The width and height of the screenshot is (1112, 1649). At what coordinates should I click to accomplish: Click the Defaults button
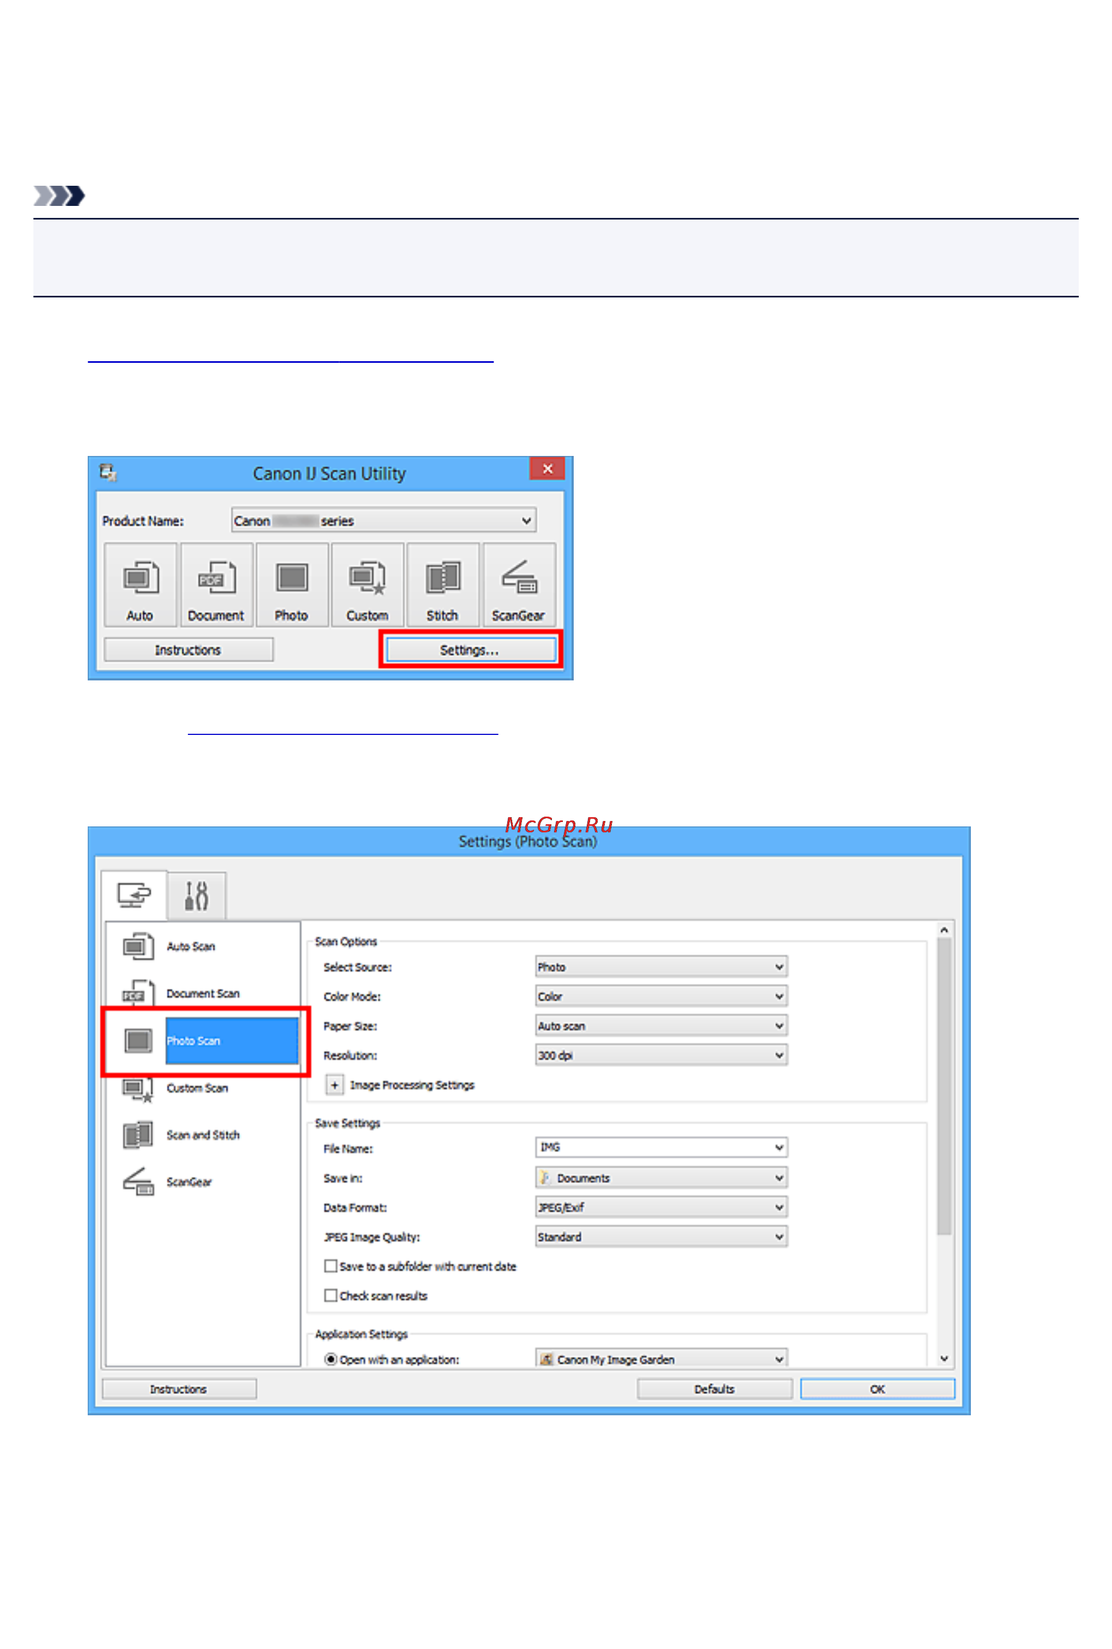pos(714,1389)
